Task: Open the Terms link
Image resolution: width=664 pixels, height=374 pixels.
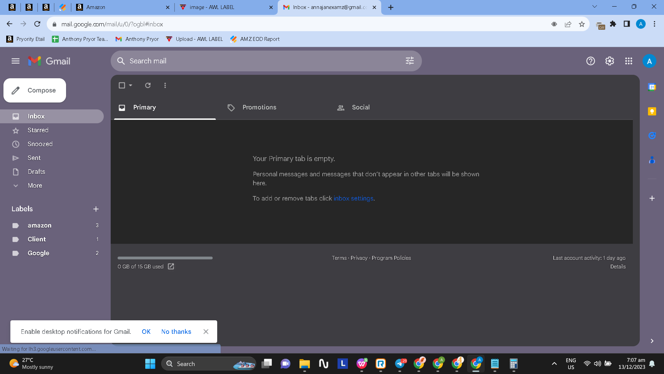Action: tap(339, 258)
